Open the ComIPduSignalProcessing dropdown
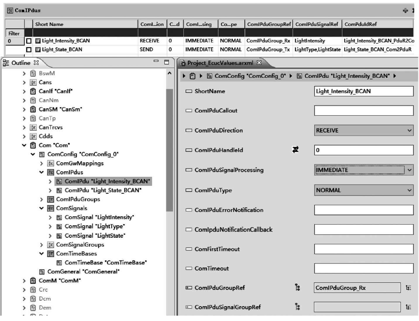The image size is (419, 321). [409, 170]
